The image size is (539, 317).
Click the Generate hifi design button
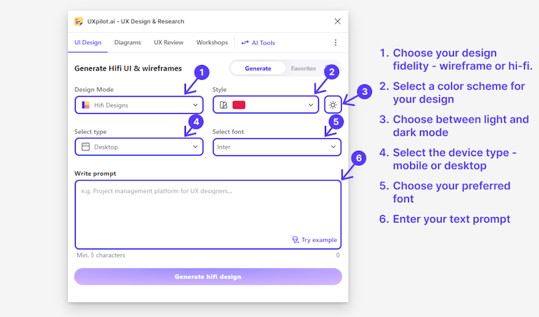pyautogui.click(x=208, y=277)
